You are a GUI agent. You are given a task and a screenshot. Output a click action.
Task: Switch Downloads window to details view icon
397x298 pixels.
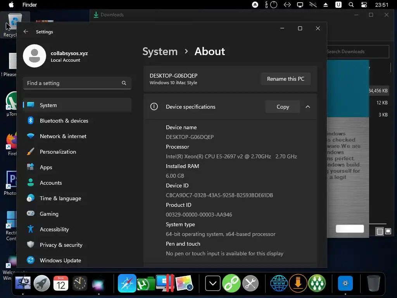pos(380,231)
